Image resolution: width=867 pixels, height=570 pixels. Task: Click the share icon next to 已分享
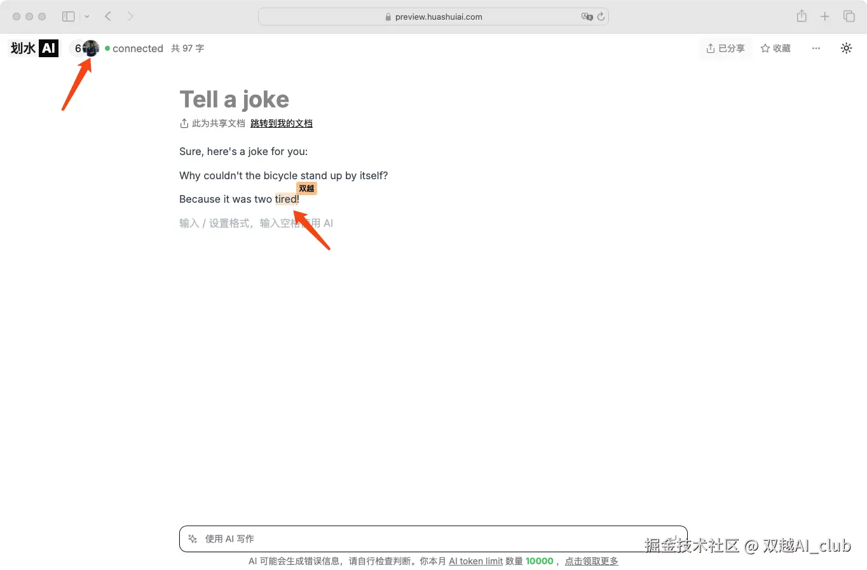pyautogui.click(x=710, y=48)
